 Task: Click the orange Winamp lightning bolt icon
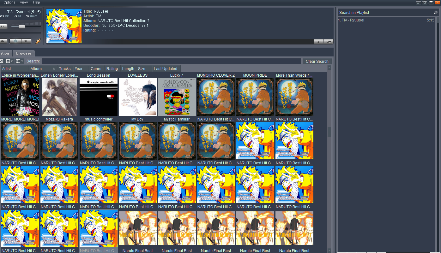[38, 41]
